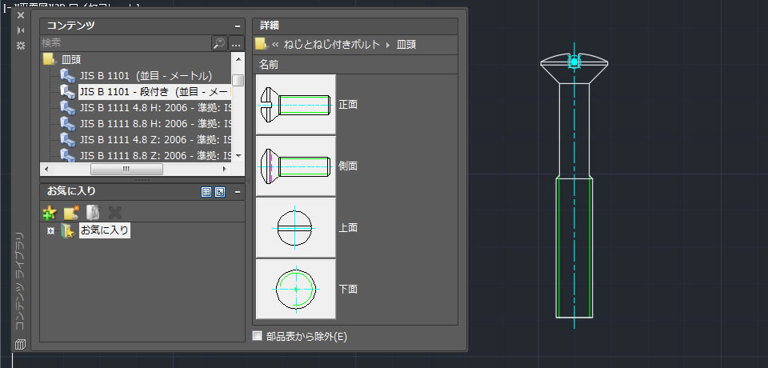Click the cyan insertion grip on screw head
Screen dimensions: 768x368
pyautogui.click(x=574, y=62)
